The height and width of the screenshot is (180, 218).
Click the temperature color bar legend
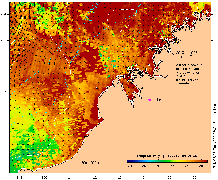click(167, 161)
